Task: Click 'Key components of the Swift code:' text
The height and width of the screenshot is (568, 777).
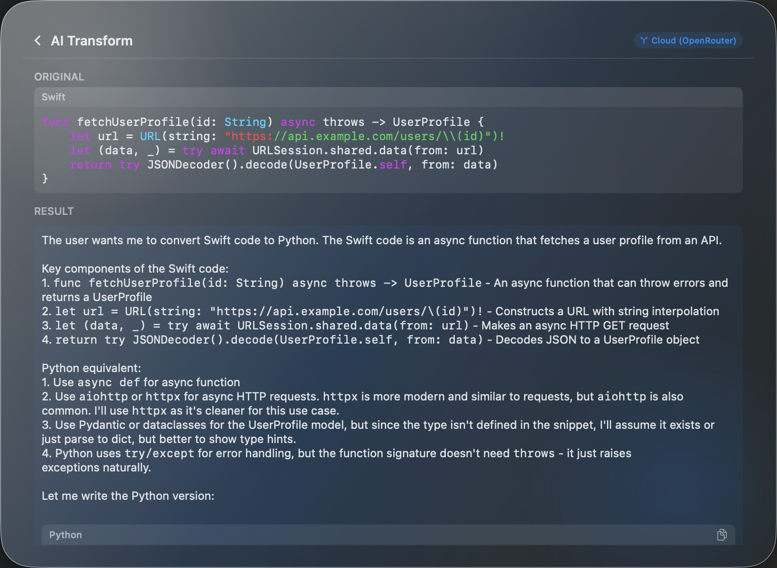Action: [x=135, y=269]
